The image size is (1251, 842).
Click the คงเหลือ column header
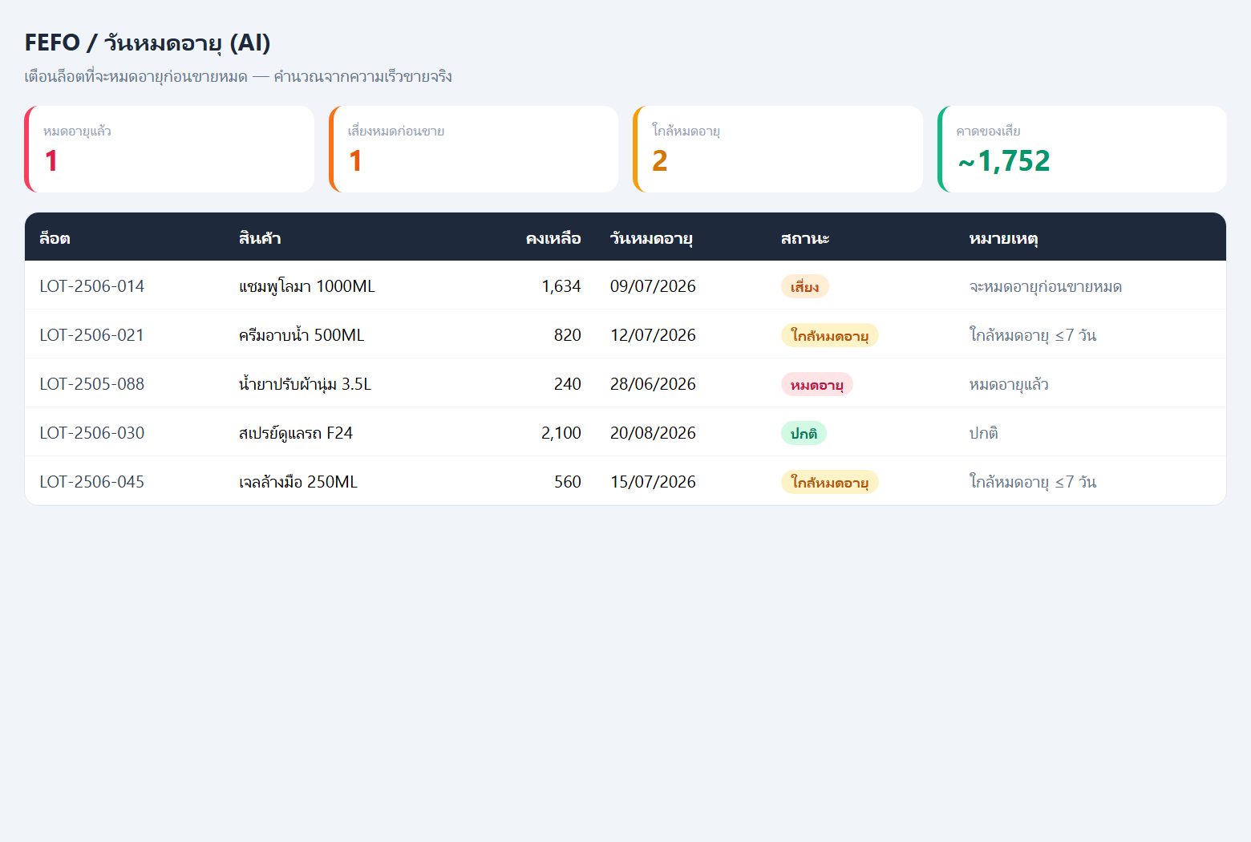pyautogui.click(x=553, y=238)
